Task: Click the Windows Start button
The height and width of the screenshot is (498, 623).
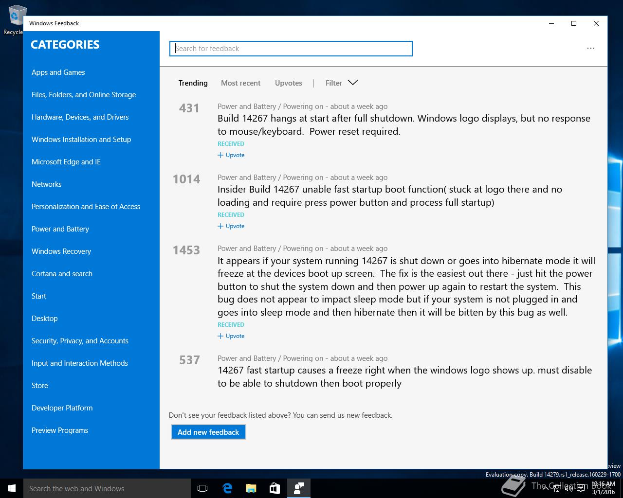Action: (x=12, y=488)
